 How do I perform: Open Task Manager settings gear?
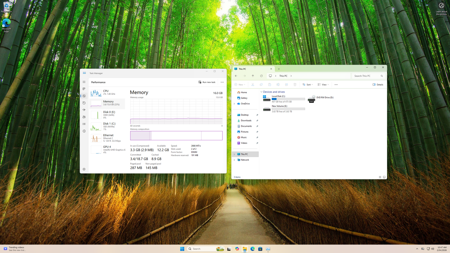point(84,169)
